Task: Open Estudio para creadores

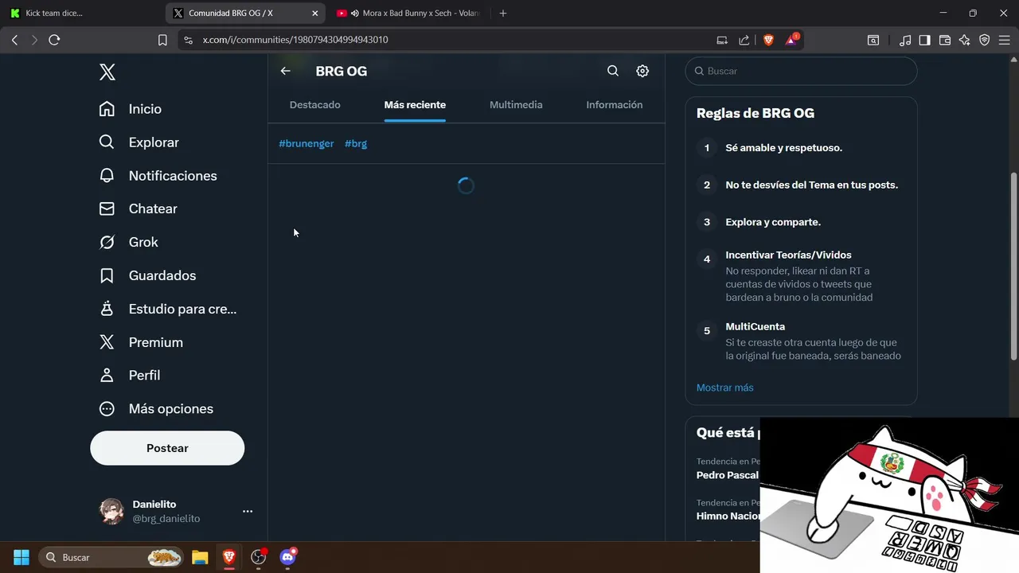Action: tap(167, 309)
